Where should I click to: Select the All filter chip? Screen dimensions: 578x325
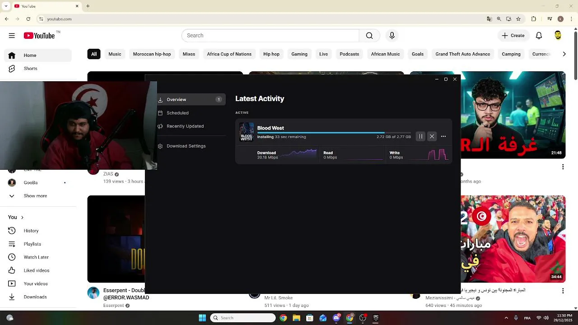(94, 54)
